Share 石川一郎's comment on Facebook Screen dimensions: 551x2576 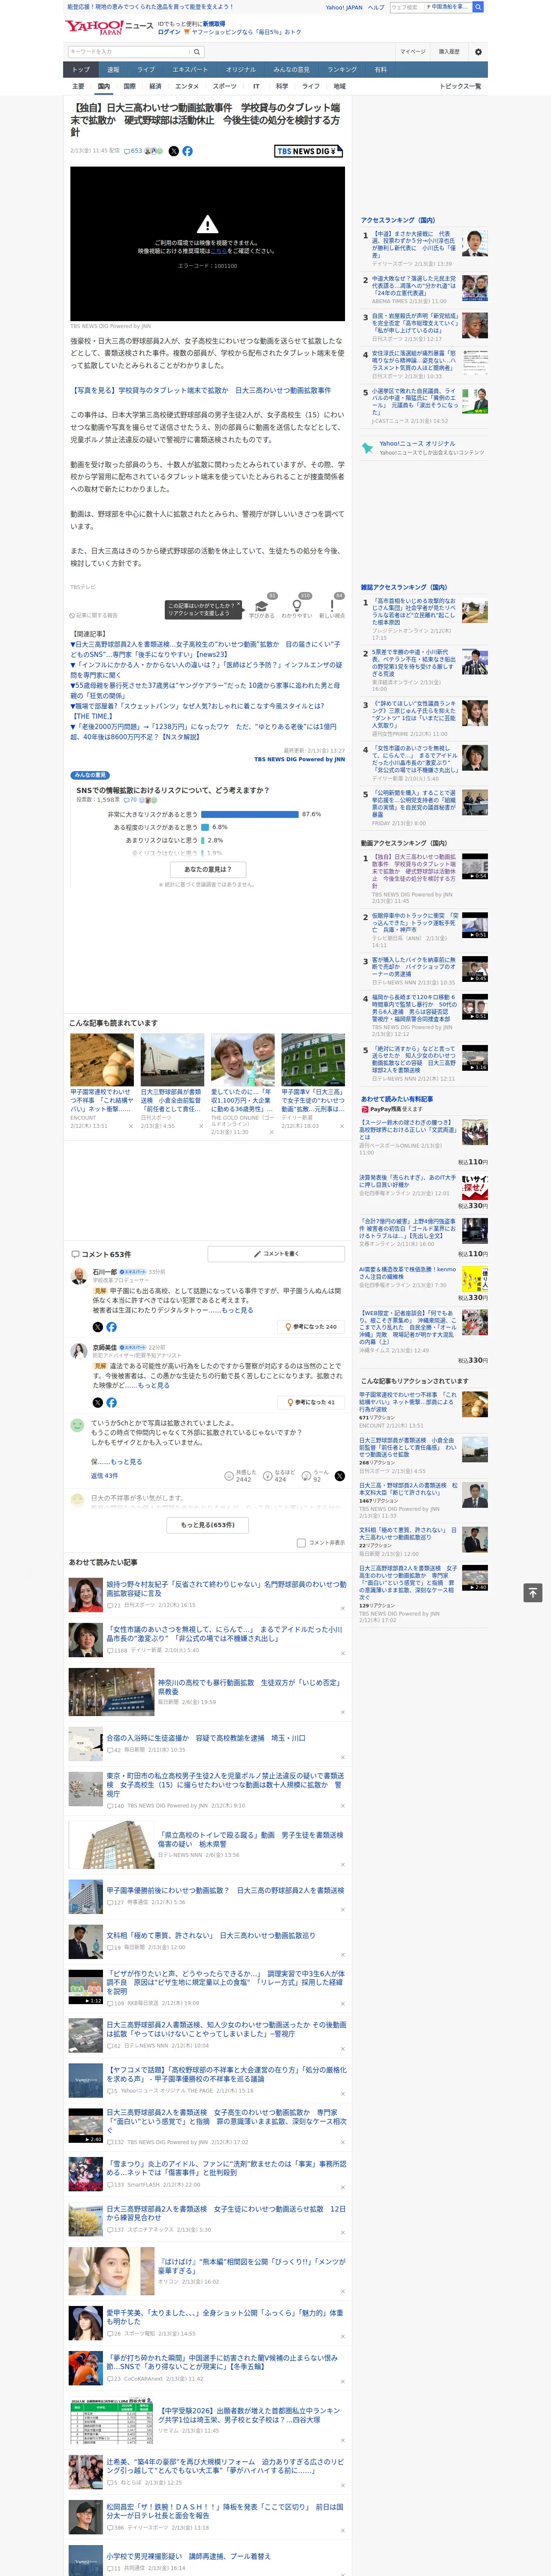click(111, 1327)
